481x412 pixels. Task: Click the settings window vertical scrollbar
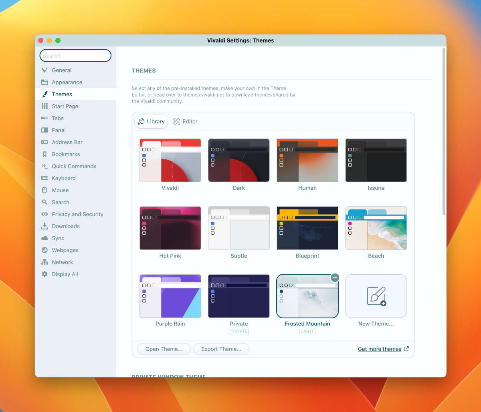click(x=444, y=132)
